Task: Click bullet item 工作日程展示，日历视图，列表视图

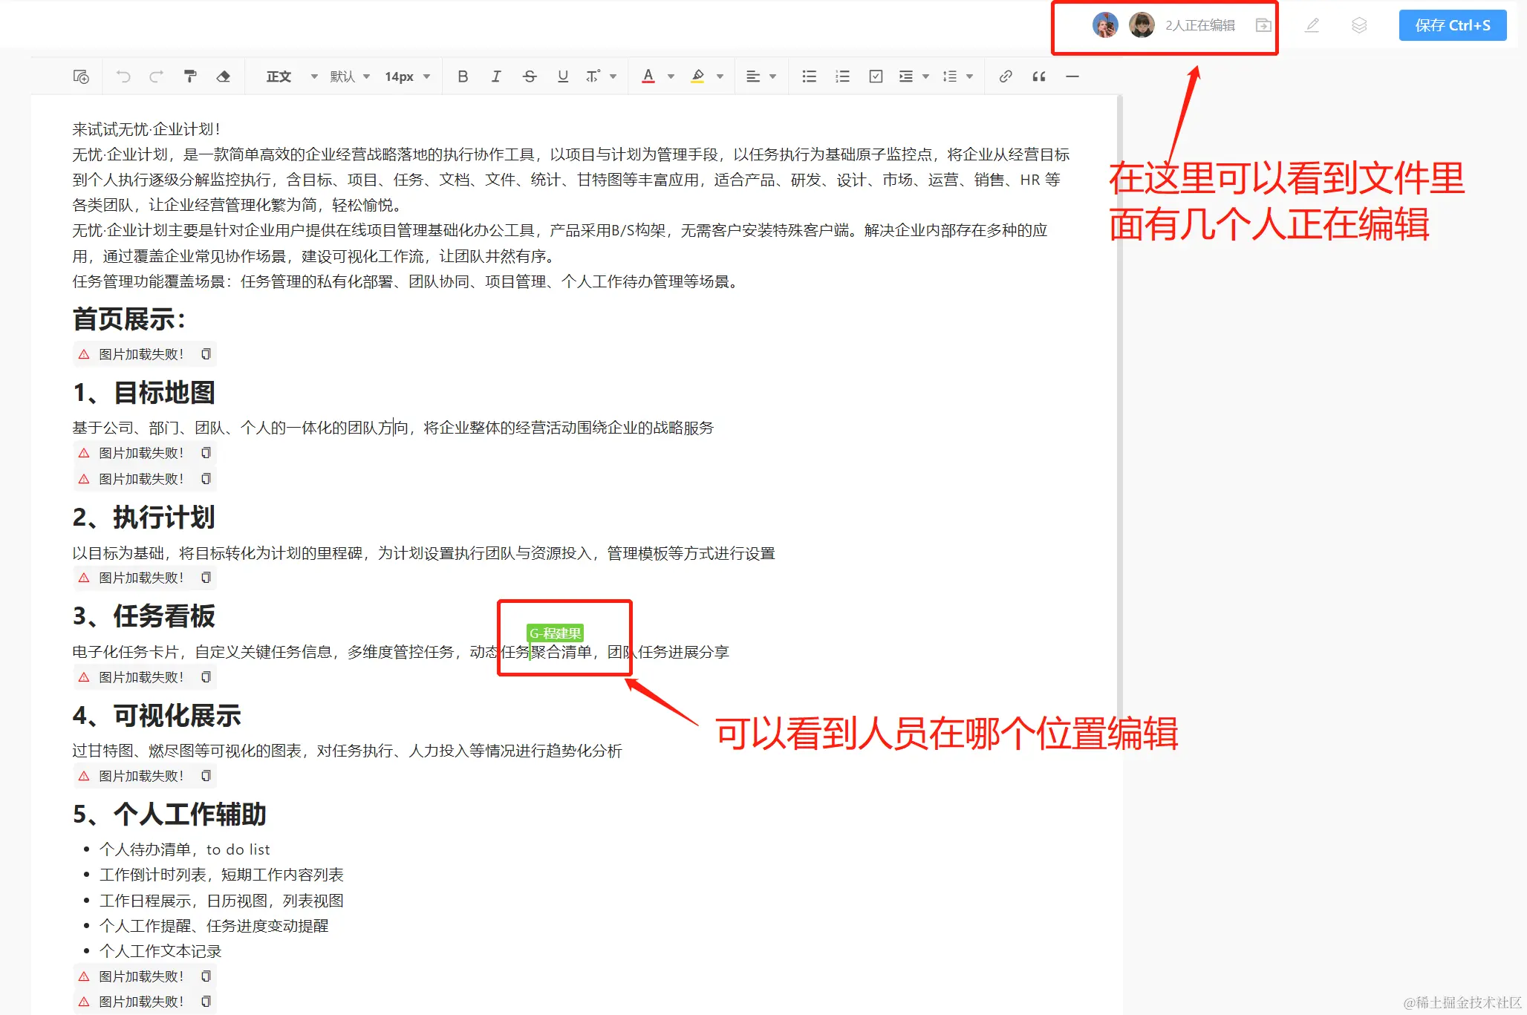Action: (221, 901)
